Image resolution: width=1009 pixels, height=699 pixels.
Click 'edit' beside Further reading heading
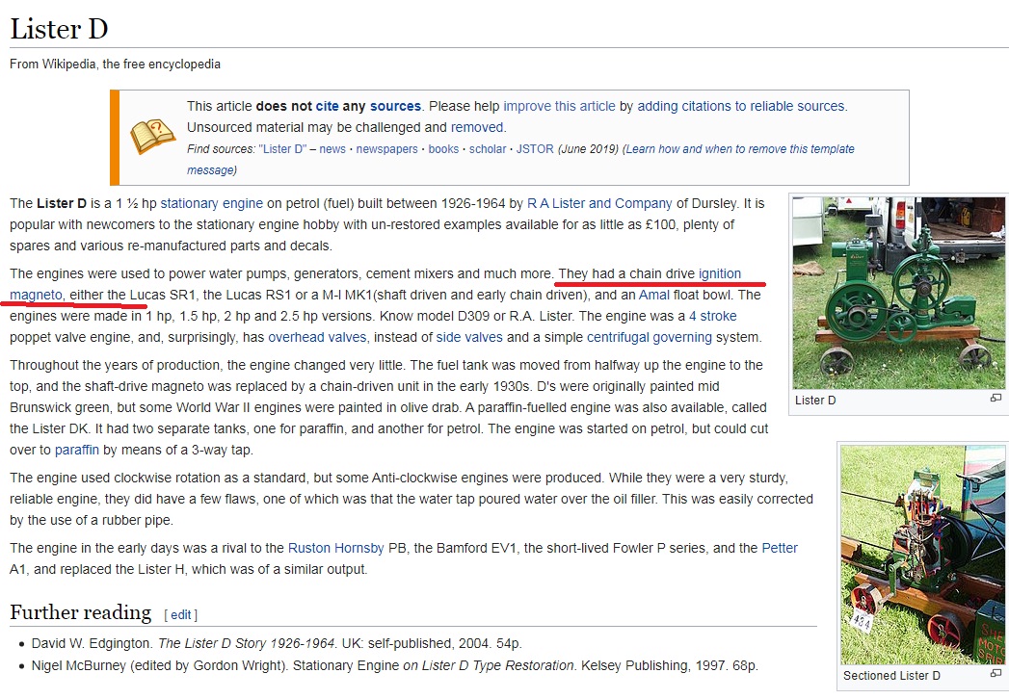tap(181, 615)
